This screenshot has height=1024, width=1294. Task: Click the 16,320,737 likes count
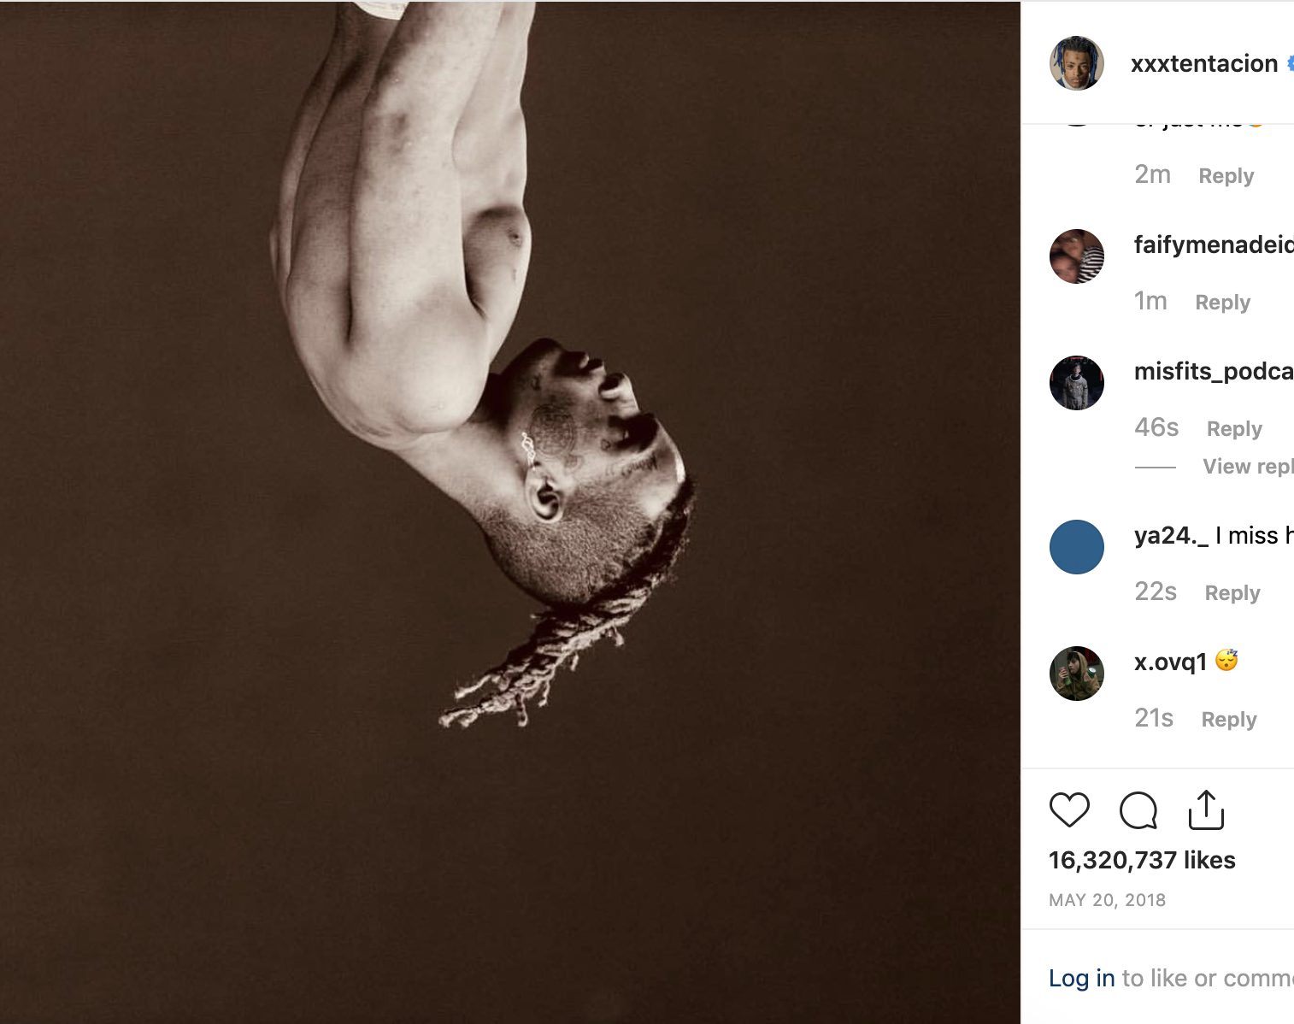coord(1142,861)
